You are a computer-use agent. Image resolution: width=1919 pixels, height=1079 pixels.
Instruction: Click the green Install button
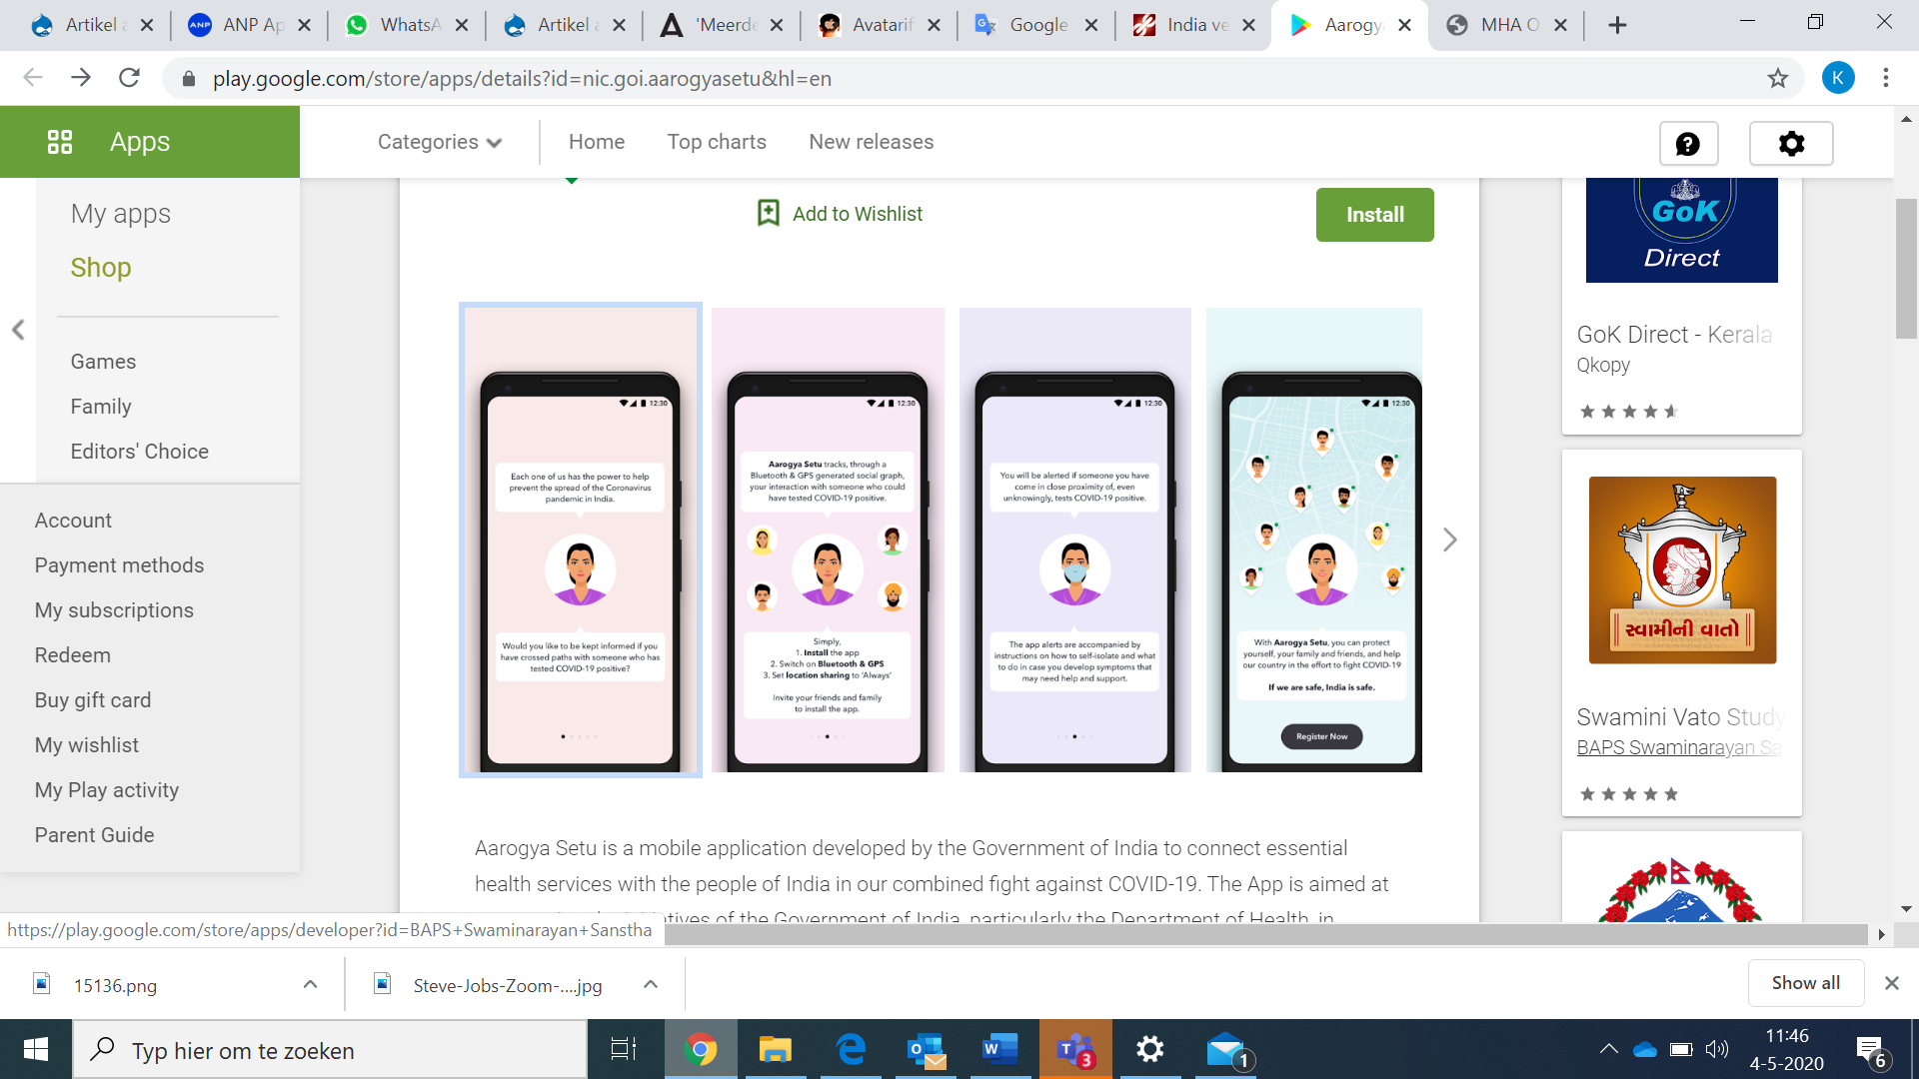click(x=1374, y=215)
